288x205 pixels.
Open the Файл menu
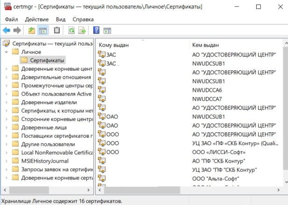(12, 20)
